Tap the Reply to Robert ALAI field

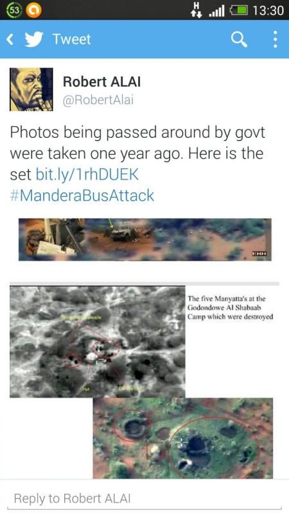coord(144,499)
